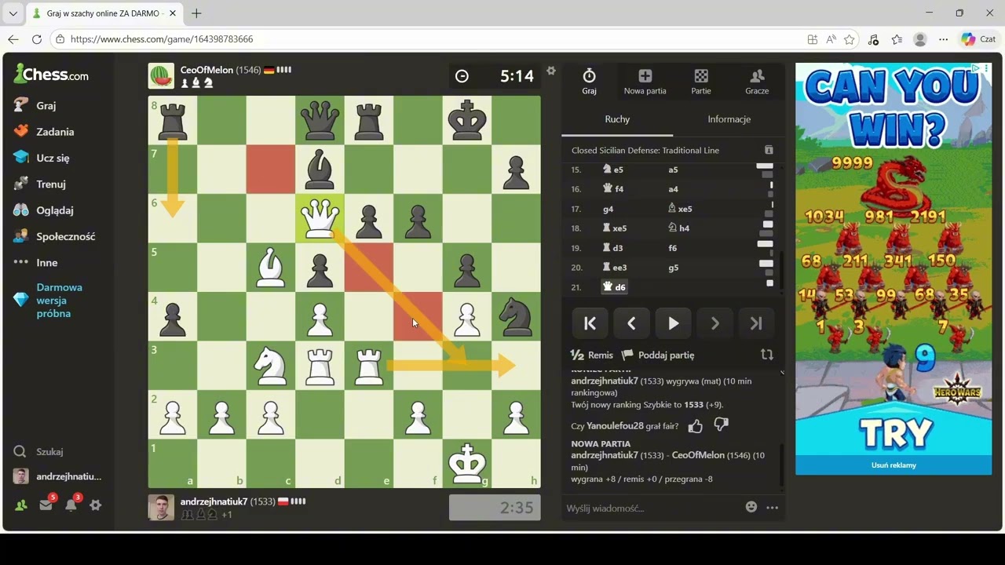
Task: Select black move g5 in list
Action: (x=673, y=268)
